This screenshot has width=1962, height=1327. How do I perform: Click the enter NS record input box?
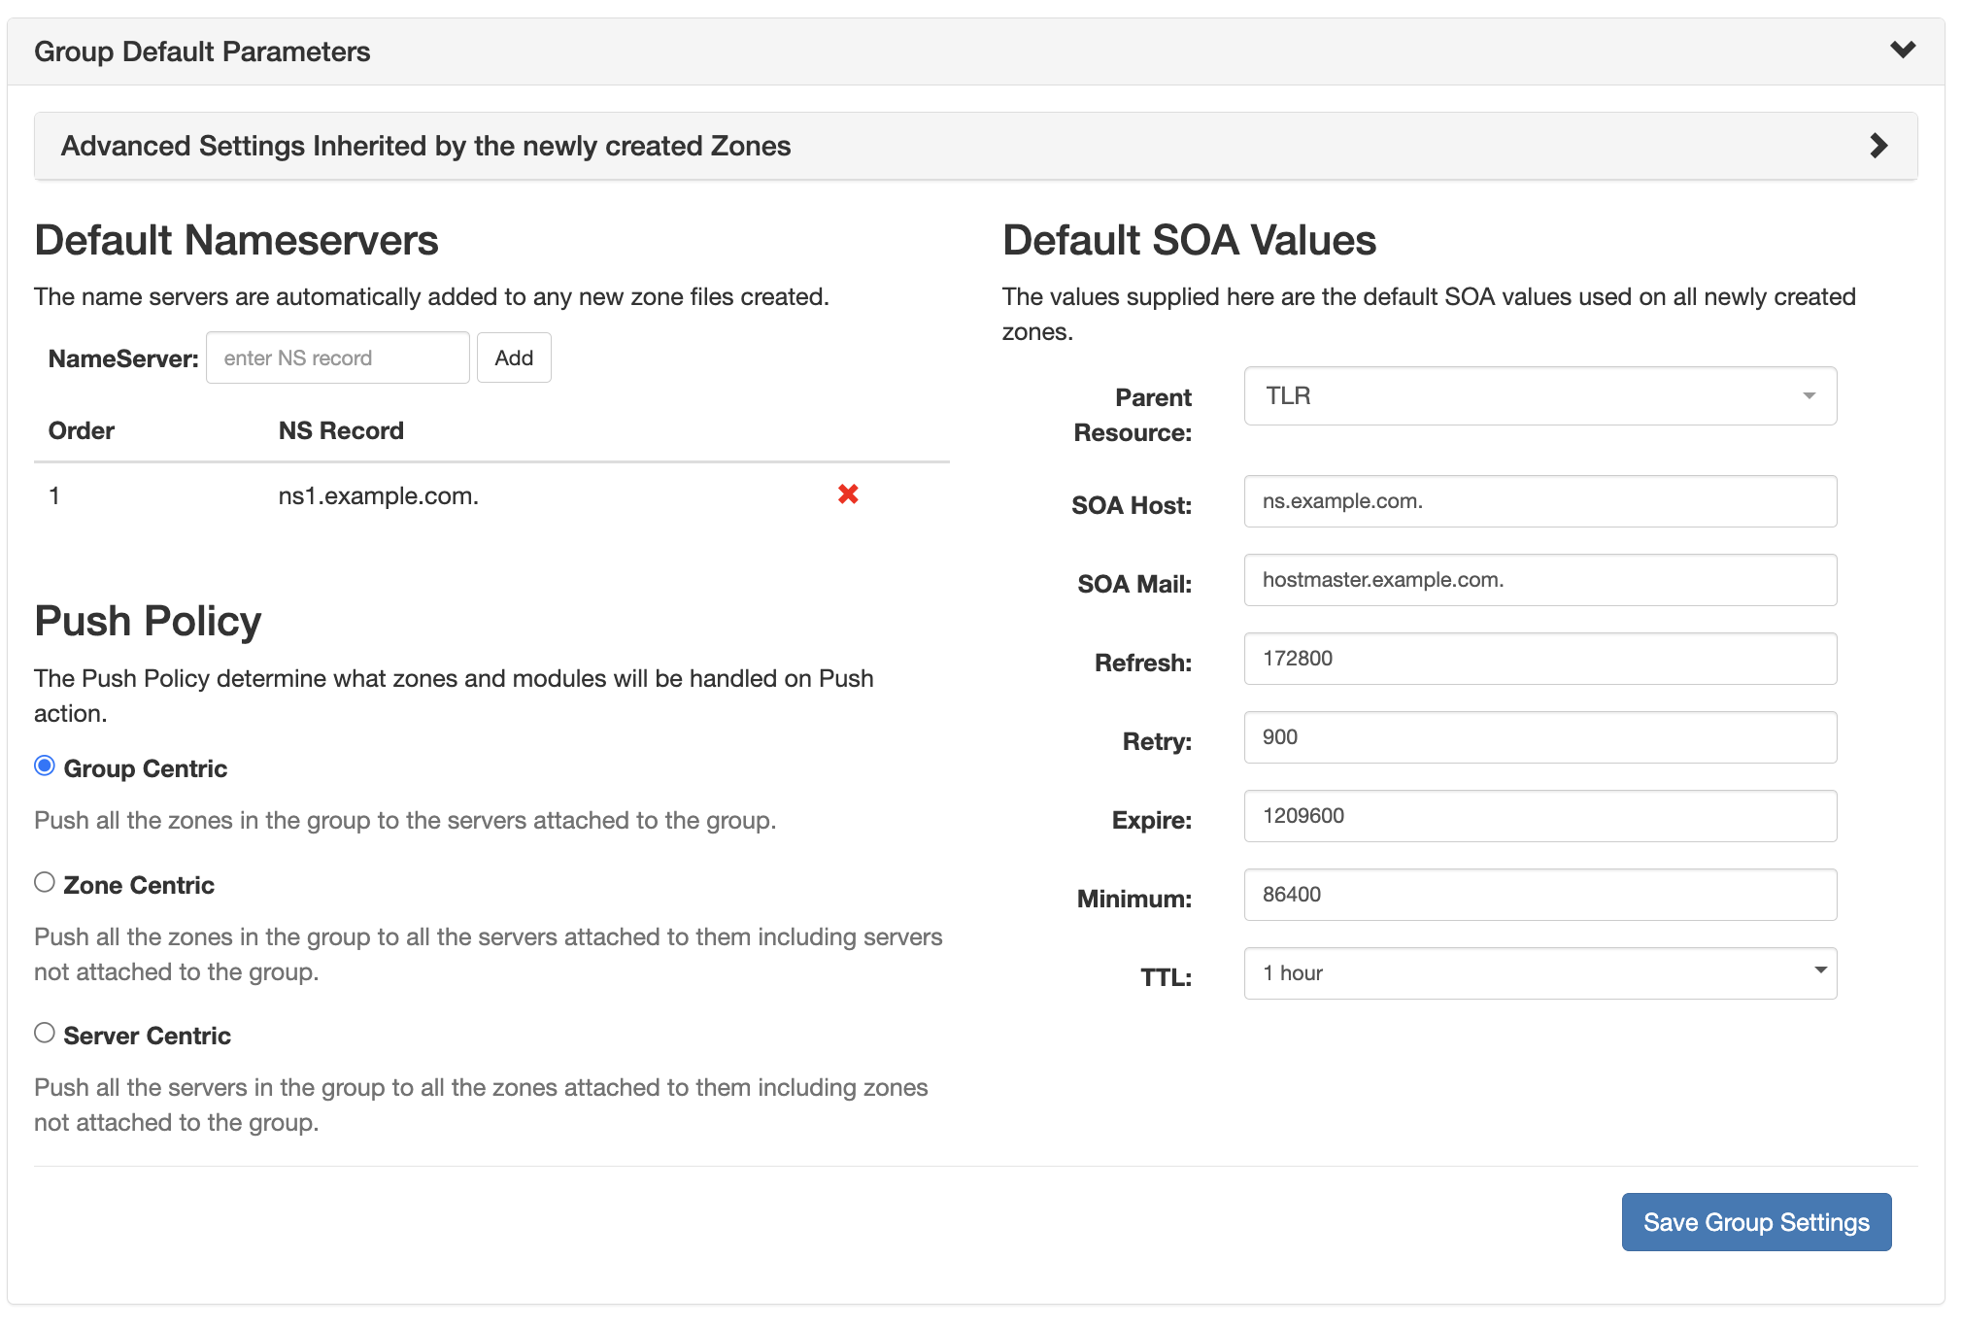[x=337, y=357]
